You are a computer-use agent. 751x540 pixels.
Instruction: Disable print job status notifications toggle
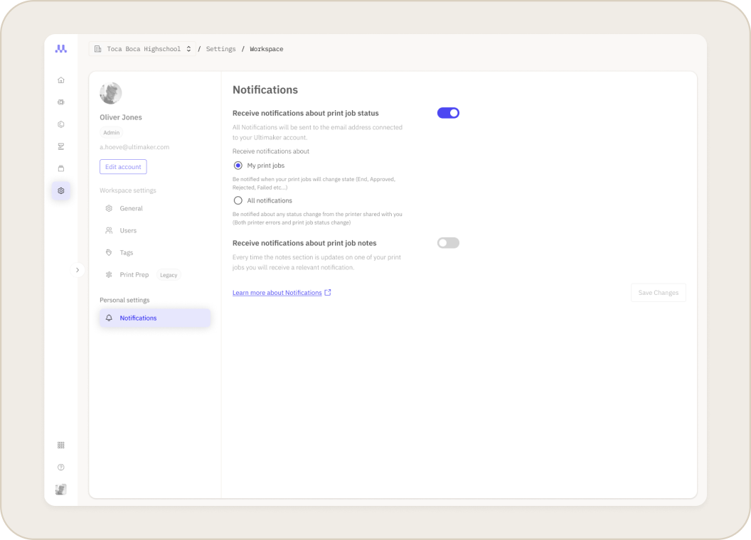tap(448, 113)
